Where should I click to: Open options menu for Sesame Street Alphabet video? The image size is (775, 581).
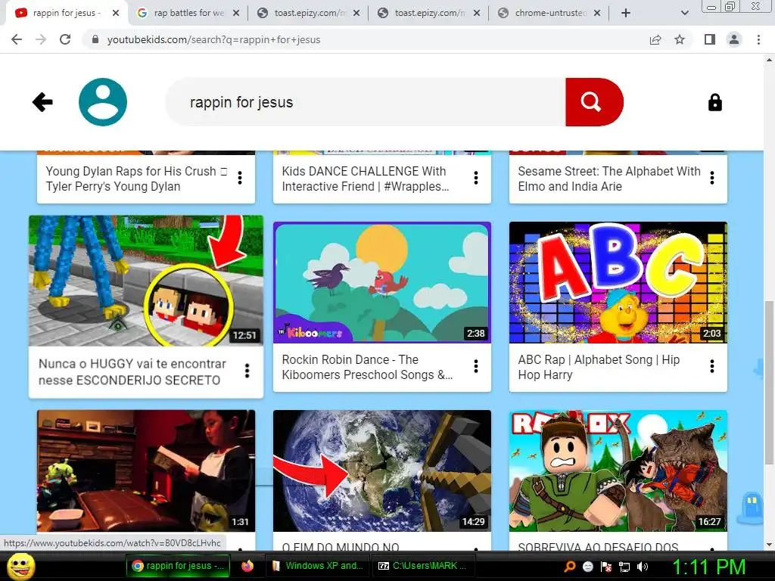[x=712, y=178]
